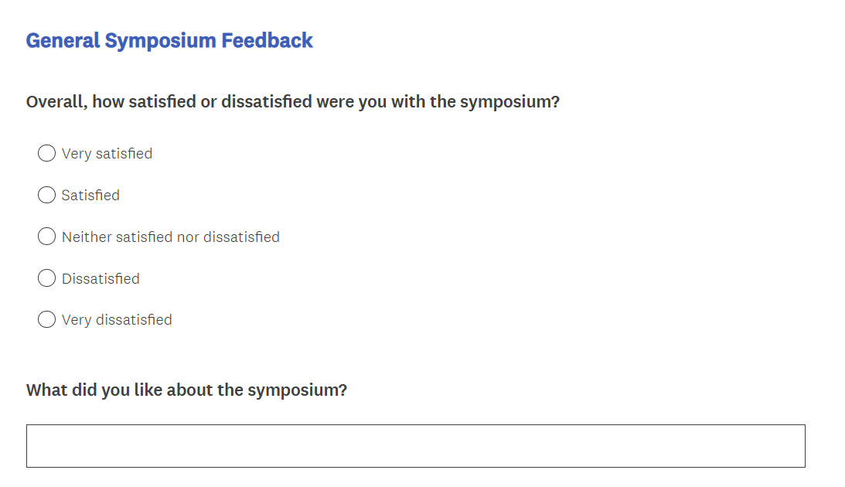Select the "Very satisfied" radio circle

coord(46,153)
